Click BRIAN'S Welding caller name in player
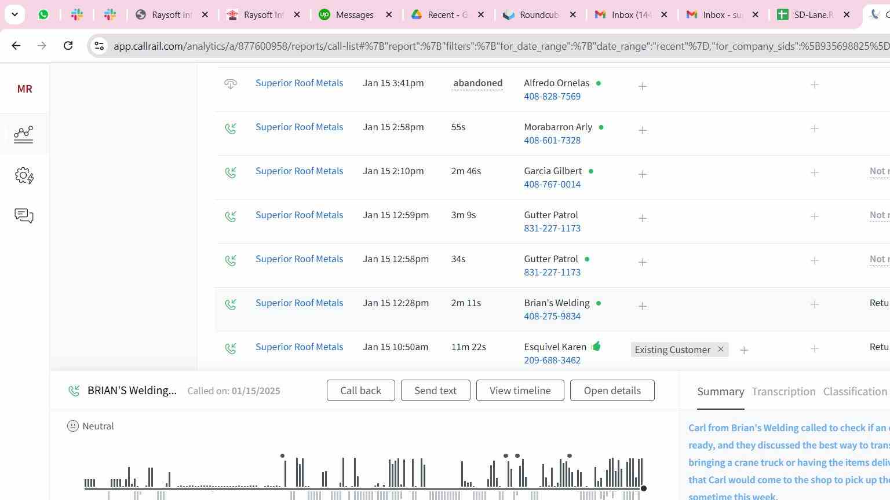This screenshot has width=890, height=500. tap(132, 391)
